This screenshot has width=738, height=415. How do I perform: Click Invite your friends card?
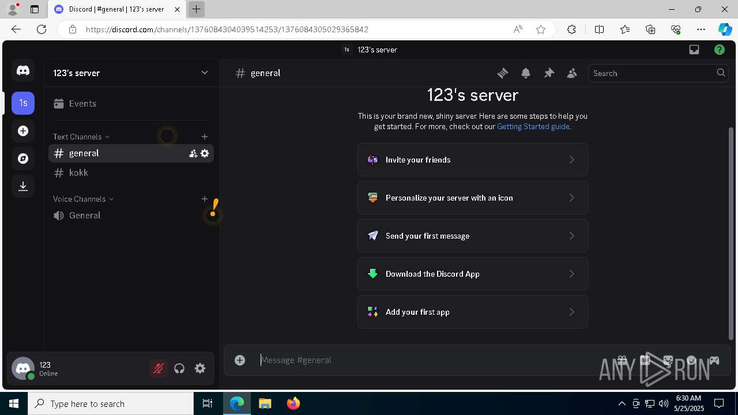click(473, 160)
